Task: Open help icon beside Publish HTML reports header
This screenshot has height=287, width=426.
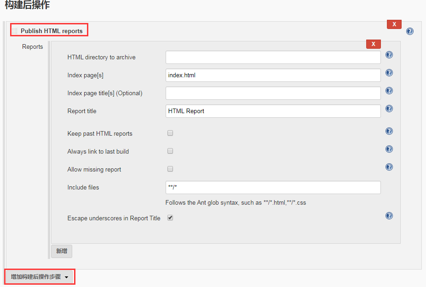Action: tap(409, 31)
